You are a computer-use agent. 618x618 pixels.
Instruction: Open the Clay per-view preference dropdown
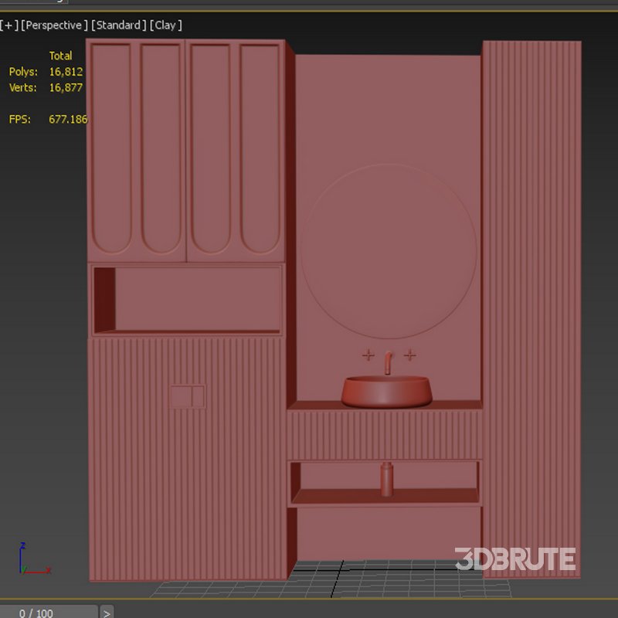point(165,25)
